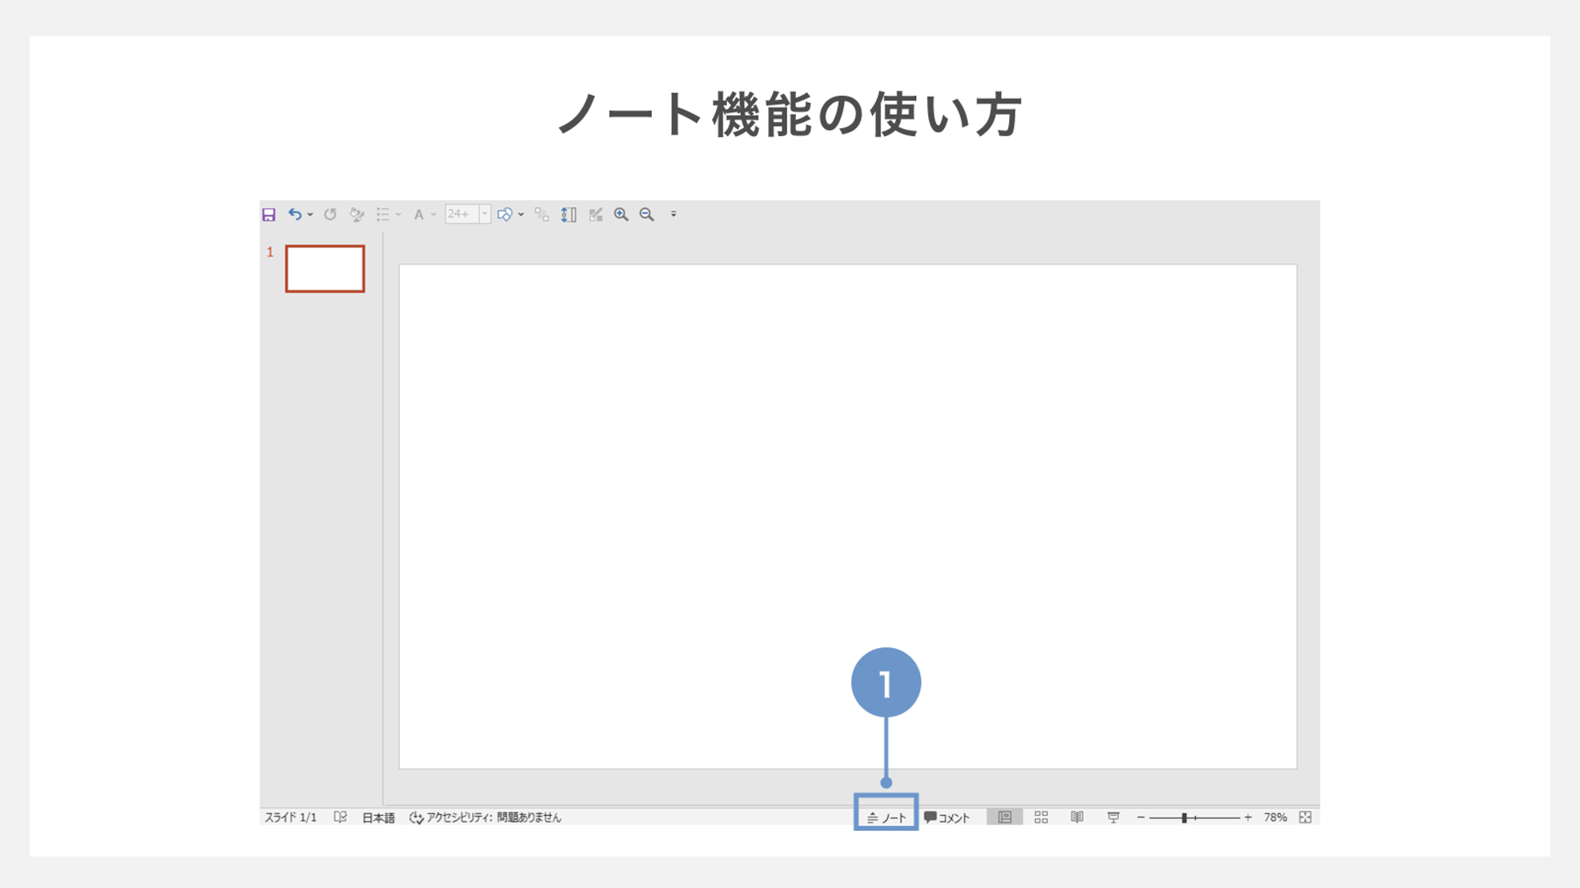Click the Text formatting icon
This screenshot has height=888, width=1580.
tap(421, 214)
